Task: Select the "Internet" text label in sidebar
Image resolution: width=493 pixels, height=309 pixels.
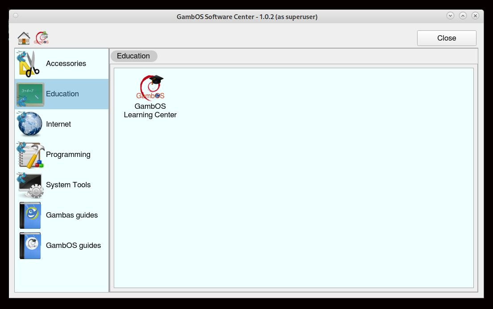Action: [58, 124]
